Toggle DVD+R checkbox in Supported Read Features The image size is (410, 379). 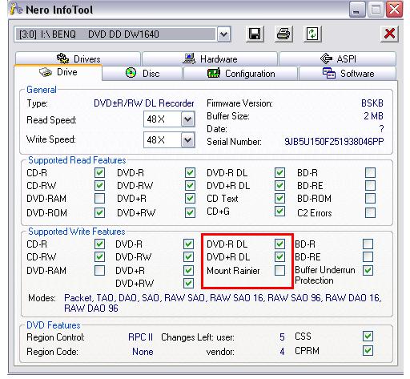190,199
